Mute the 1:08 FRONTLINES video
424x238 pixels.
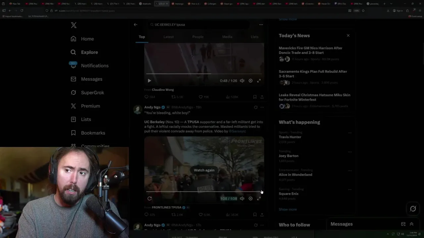242,199
